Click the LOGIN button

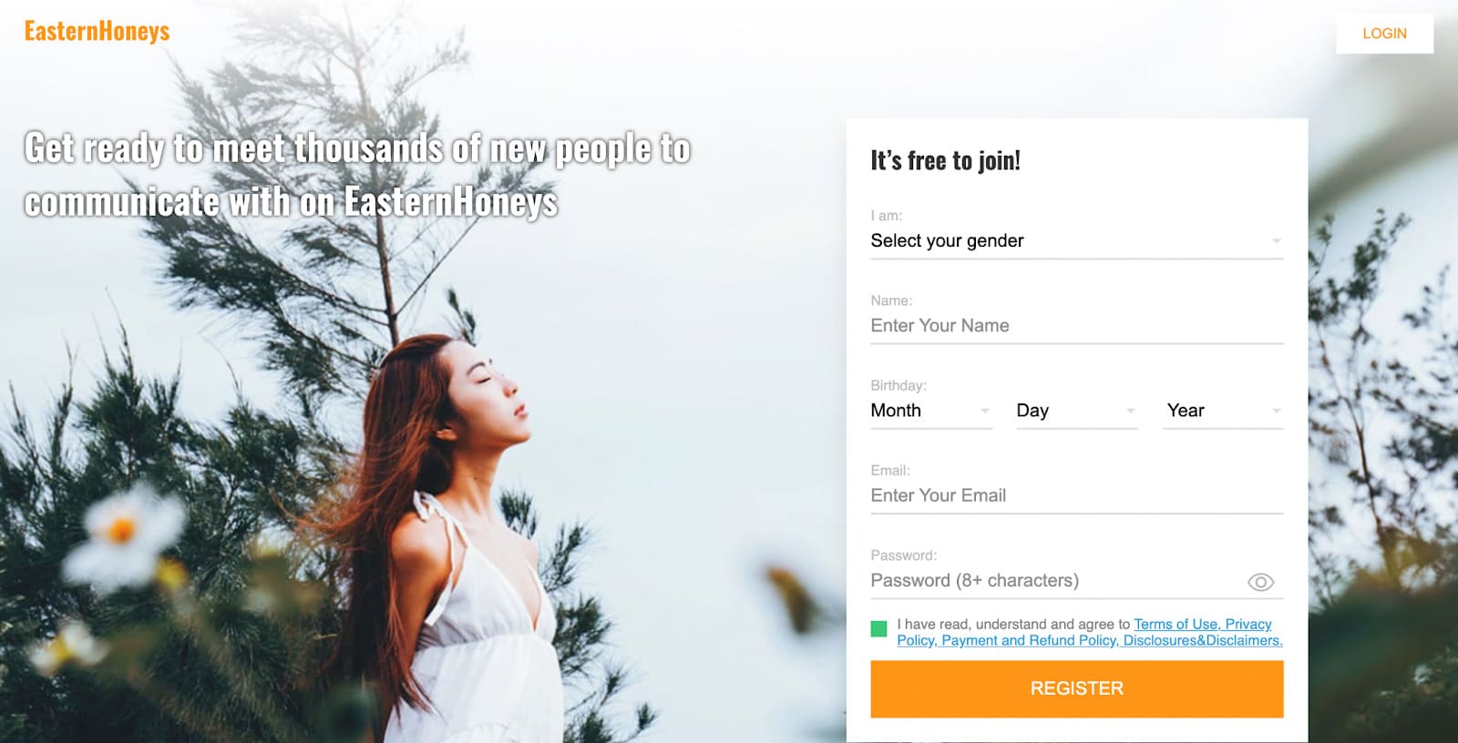pos(1384,34)
